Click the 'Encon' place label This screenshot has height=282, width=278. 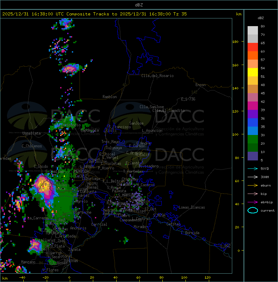pos(200,85)
